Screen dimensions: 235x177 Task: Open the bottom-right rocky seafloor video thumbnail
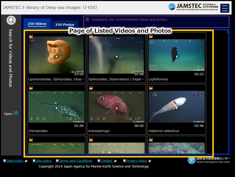(177, 148)
